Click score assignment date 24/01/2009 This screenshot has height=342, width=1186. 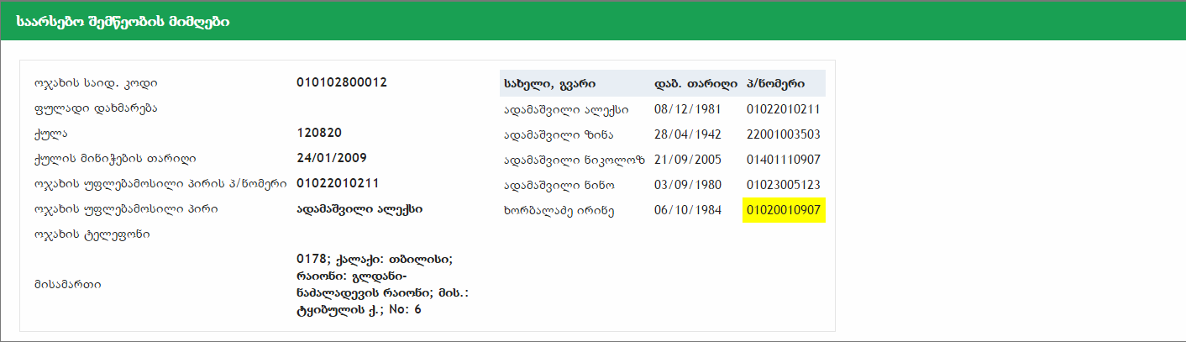click(331, 158)
